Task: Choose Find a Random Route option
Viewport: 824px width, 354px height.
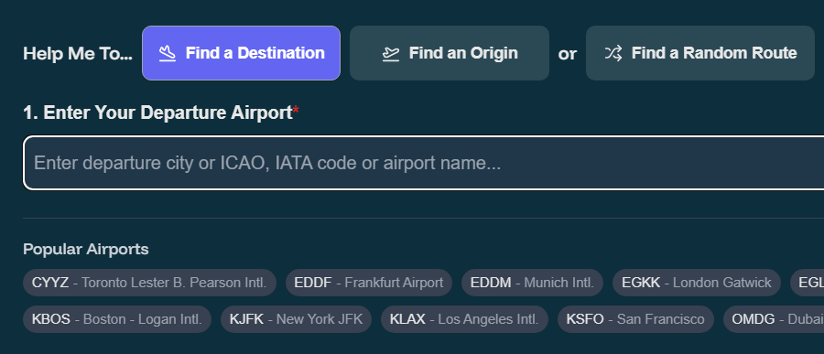Action: pyautogui.click(x=700, y=53)
